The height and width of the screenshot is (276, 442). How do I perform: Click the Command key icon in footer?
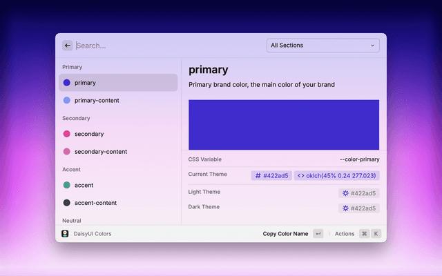364,234
